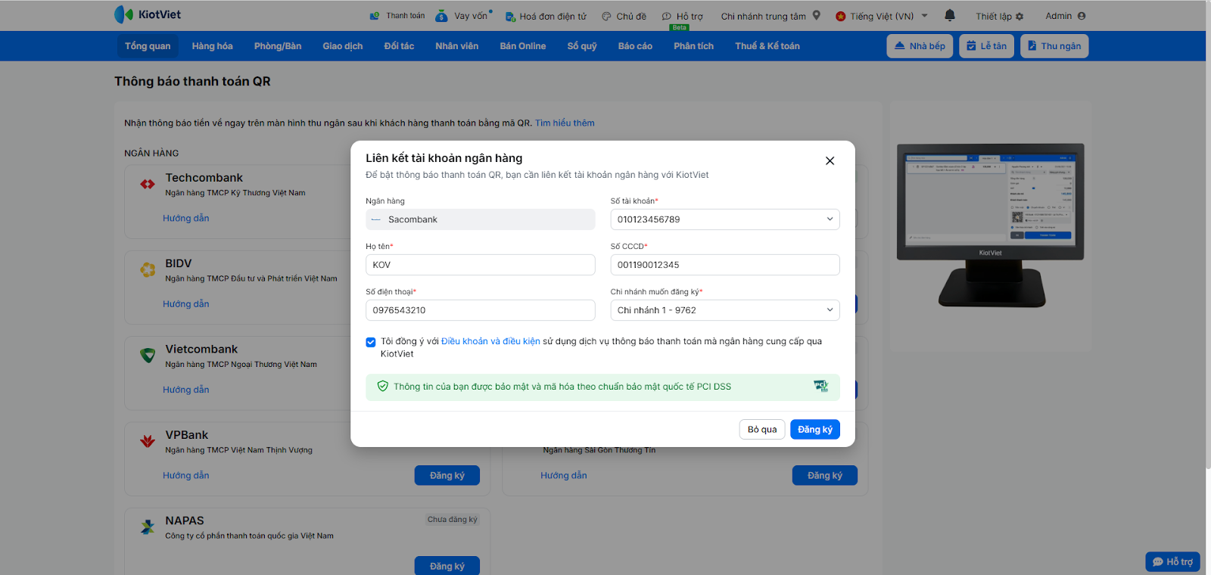
Task: Open the Phân tích menu
Action: click(694, 46)
